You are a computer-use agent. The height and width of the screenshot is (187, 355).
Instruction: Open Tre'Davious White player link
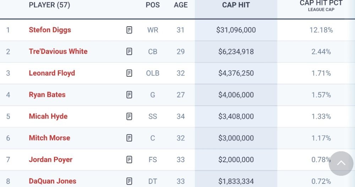coord(58,51)
